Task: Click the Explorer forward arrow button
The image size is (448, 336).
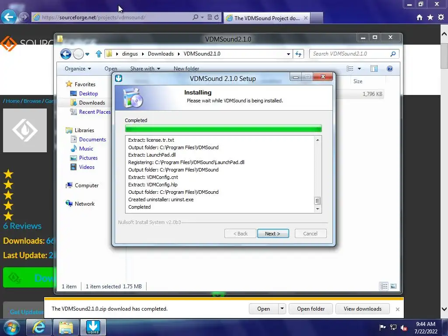Action: tap(78, 54)
